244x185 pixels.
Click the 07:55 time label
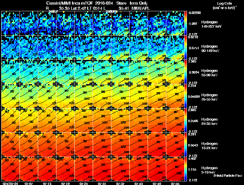pyautogui.click(x=175, y=183)
